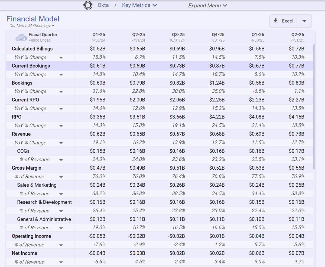Open Gross Margin % of Revenue dropdown
This screenshot has width=325, height=267.
(61, 177)
